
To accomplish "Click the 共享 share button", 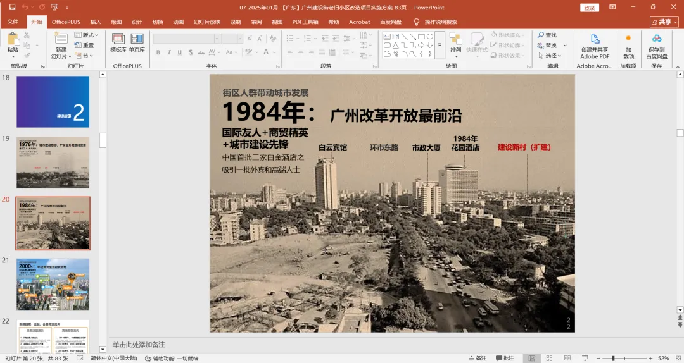I will click(664, 22).
